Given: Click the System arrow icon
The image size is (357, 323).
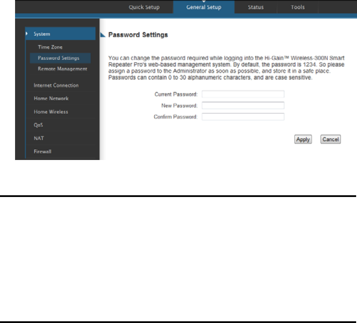Looking at the screenshot, I should 27,34.
